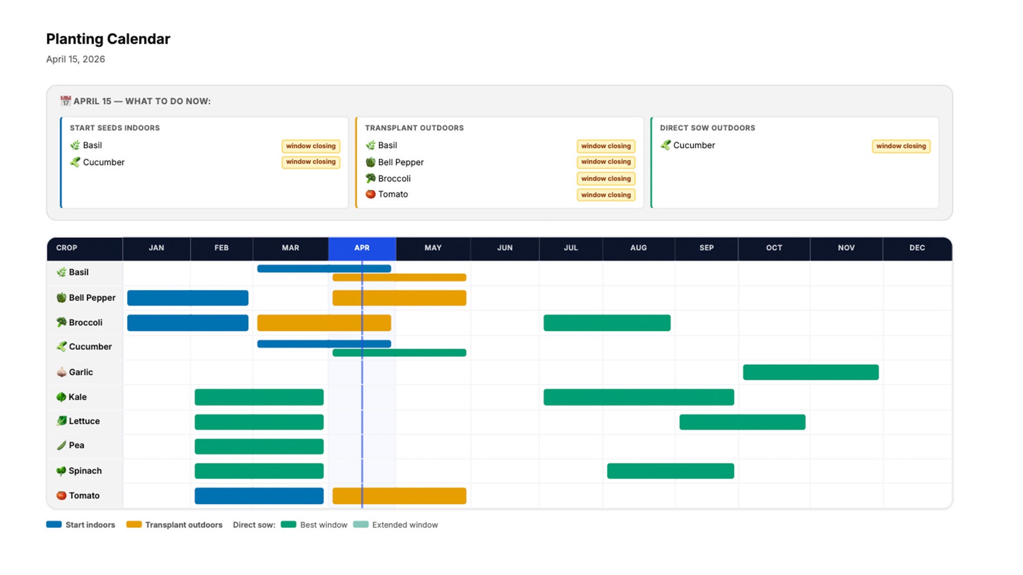Image resolution: width=1023 pixels, height=575 pixels.
Task: Click Garlic's green direct sow bar in autumn
Action: click(x=810, y=372)
